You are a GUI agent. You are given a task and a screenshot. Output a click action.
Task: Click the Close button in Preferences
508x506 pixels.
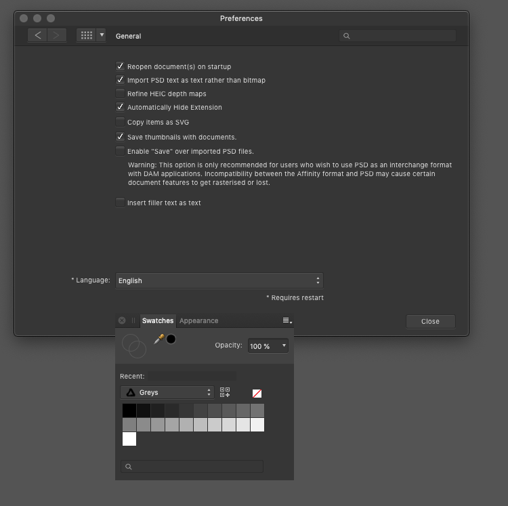coord(431,321)
